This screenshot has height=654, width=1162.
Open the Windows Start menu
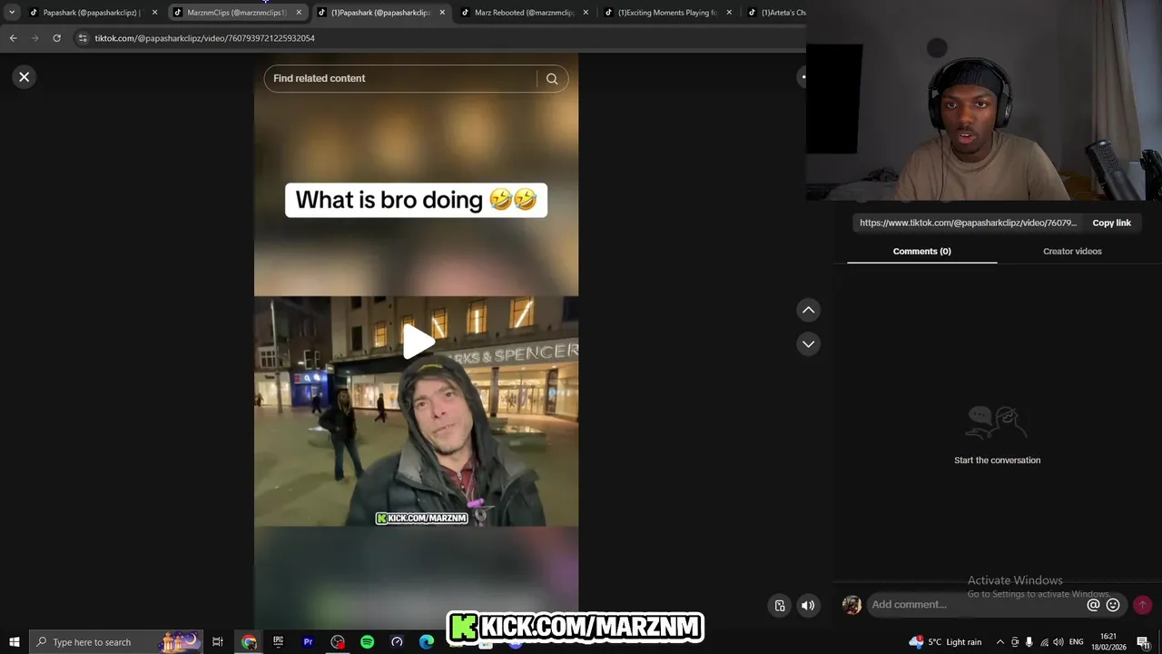pyautogui.click(x=15, y=642)
